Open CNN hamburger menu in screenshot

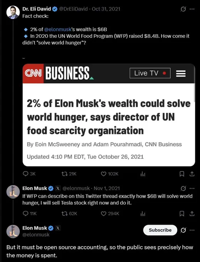coord(181,73)
